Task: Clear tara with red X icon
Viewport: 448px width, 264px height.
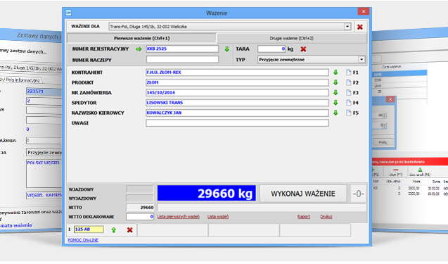Action: click(x=303, y=49)
